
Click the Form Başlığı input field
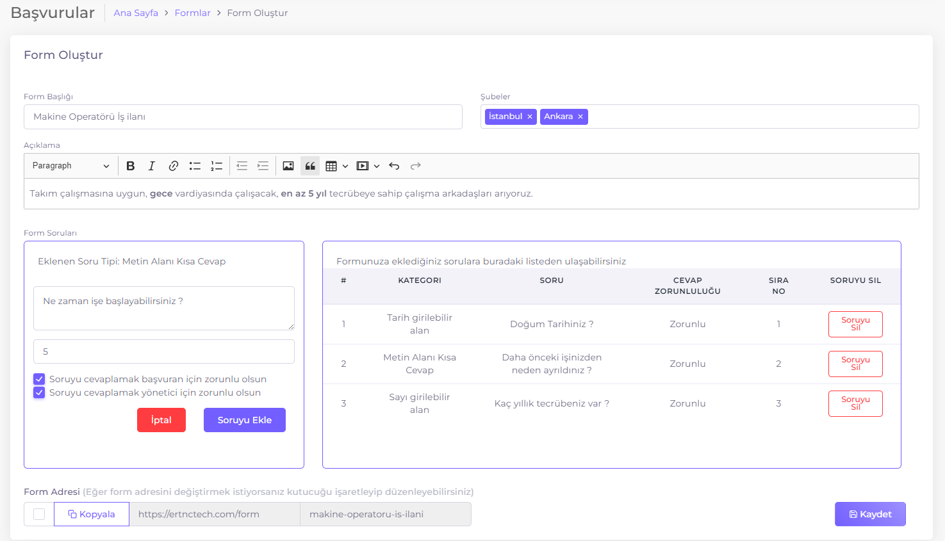[x=243, y=117]
